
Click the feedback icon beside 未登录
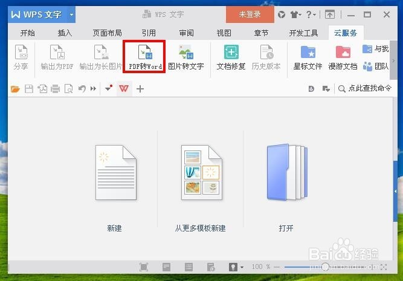(282, 15)
